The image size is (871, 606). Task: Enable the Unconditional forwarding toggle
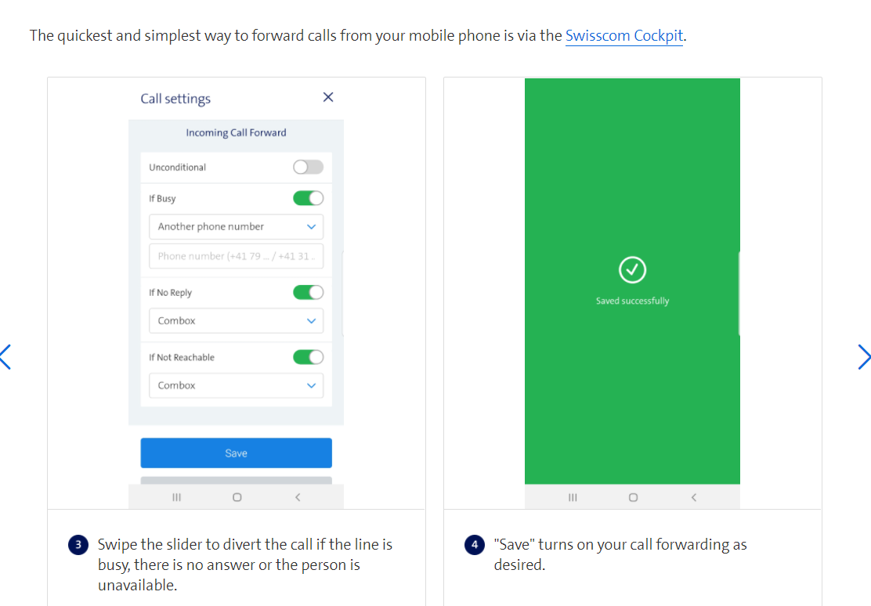(309, 168)
